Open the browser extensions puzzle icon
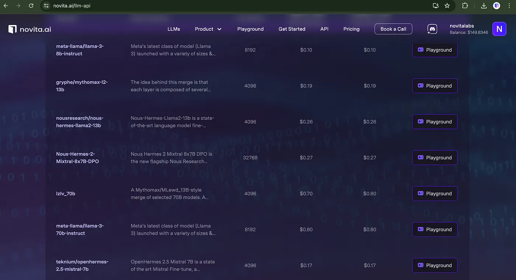The height and width of the screenshot is (280, 516). [465, 6]
